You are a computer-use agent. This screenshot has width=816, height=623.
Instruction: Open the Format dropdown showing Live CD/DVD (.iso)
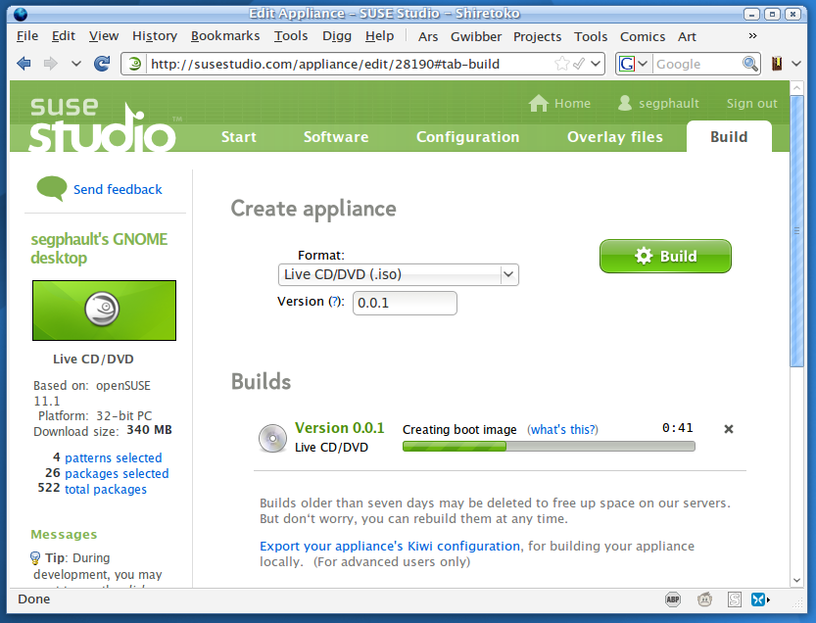[399, 274]
